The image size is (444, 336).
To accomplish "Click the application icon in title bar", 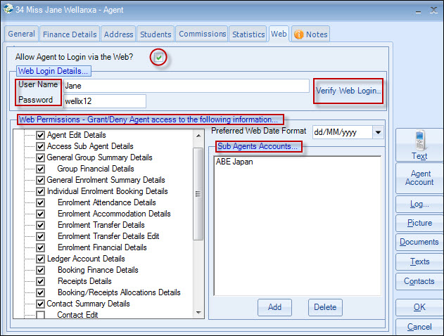I will tap(8, 10).
